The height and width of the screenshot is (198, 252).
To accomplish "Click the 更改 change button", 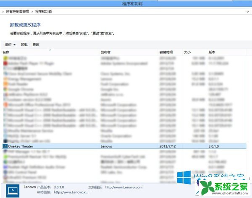I will click(x=36, y=44).
